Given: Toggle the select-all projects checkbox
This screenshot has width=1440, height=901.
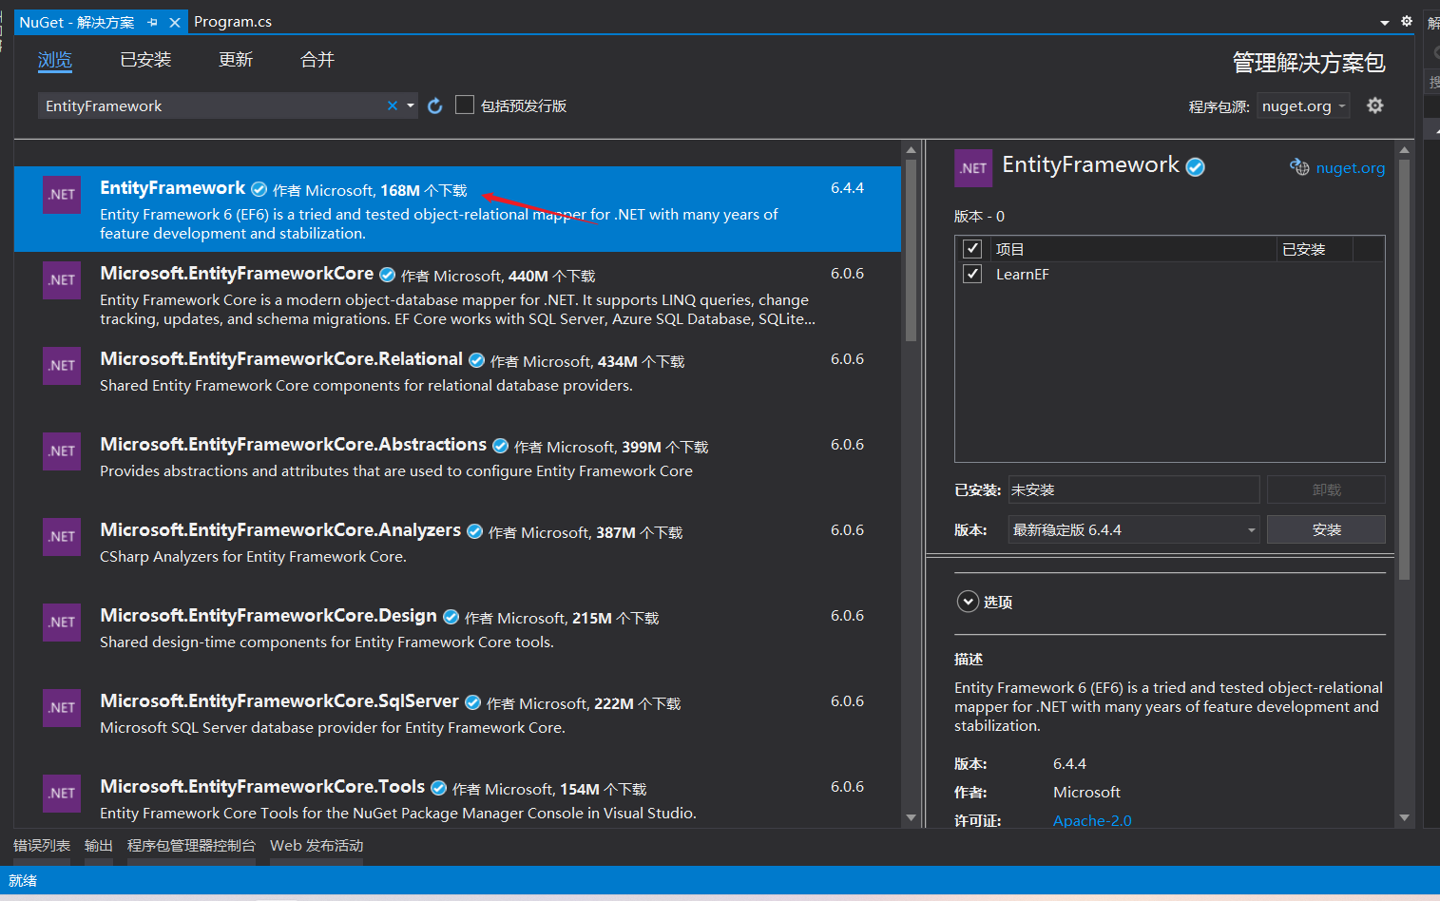Looking at the screenshot, I should pos(972,249).
